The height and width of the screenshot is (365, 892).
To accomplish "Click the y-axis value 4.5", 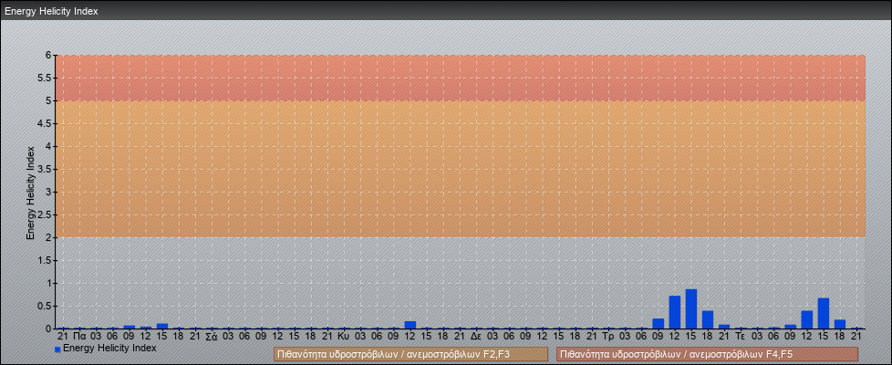I will 46,123.
